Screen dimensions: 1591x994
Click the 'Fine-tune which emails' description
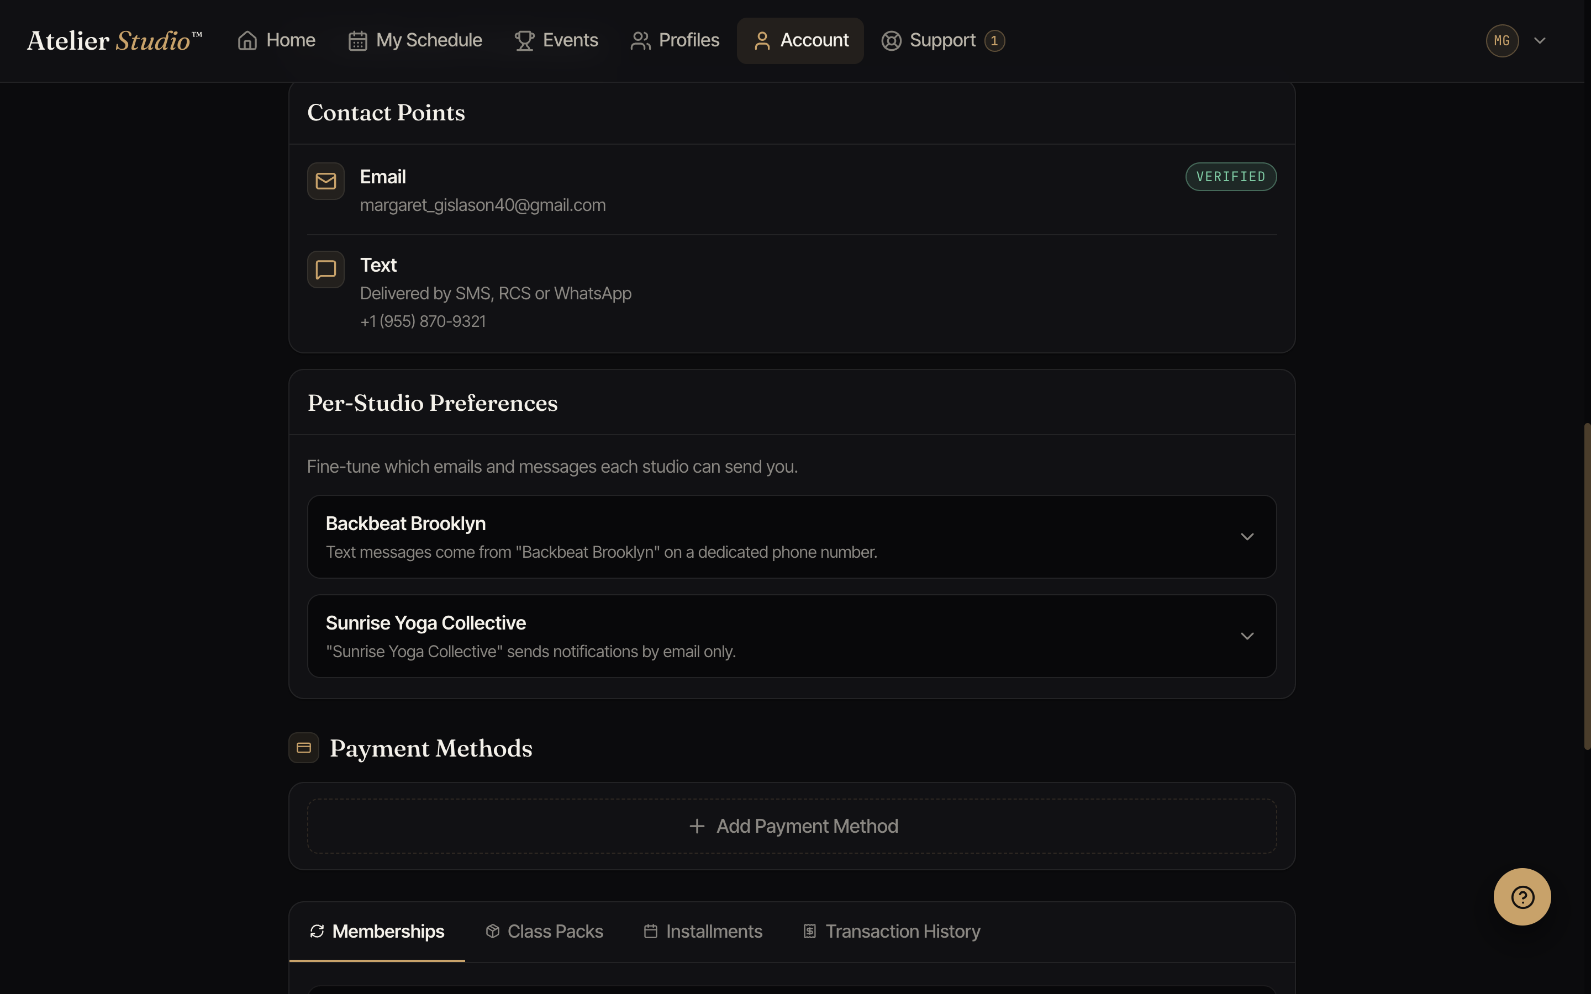552,467
